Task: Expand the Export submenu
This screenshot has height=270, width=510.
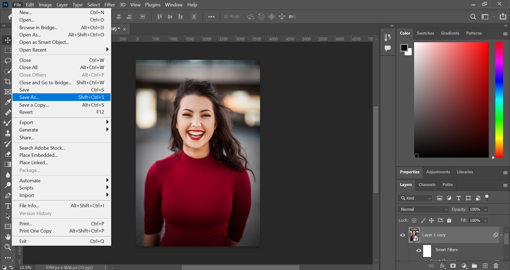Action: 62,122
